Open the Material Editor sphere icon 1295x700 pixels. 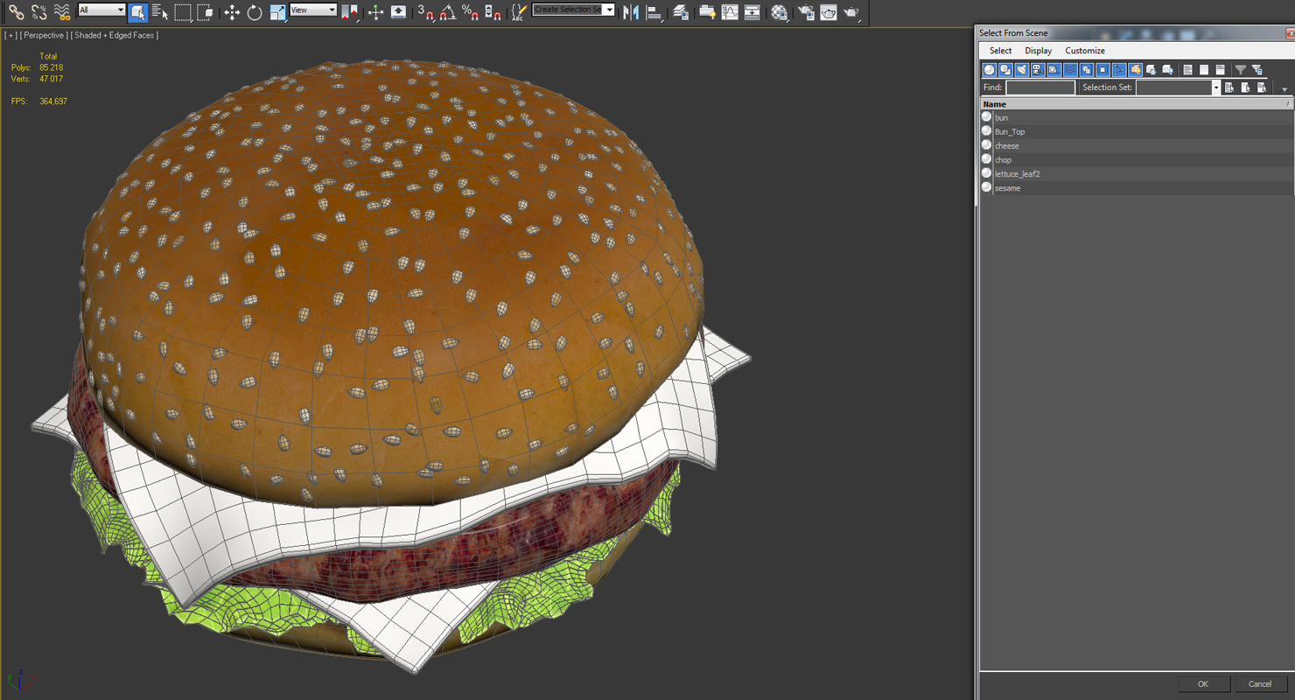tap(779, 12)
